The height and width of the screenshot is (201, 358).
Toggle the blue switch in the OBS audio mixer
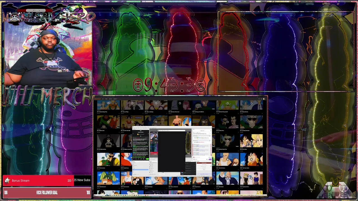pyautogui.click(x=182, y=173)
